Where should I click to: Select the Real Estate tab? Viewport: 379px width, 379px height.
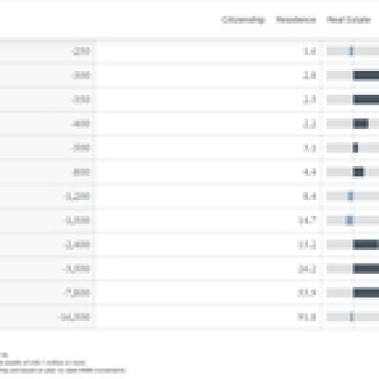click(349, 20)
